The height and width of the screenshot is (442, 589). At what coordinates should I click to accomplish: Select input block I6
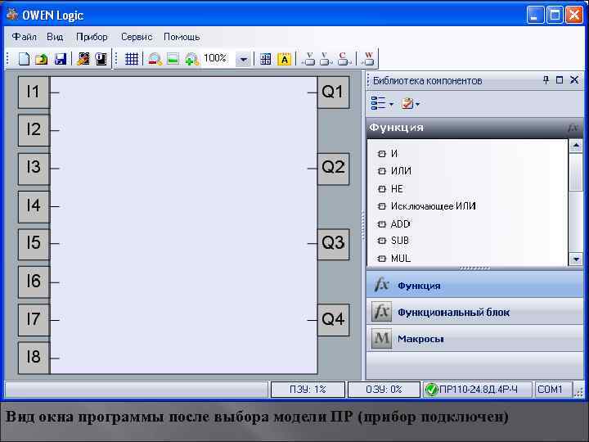[34, 282]
